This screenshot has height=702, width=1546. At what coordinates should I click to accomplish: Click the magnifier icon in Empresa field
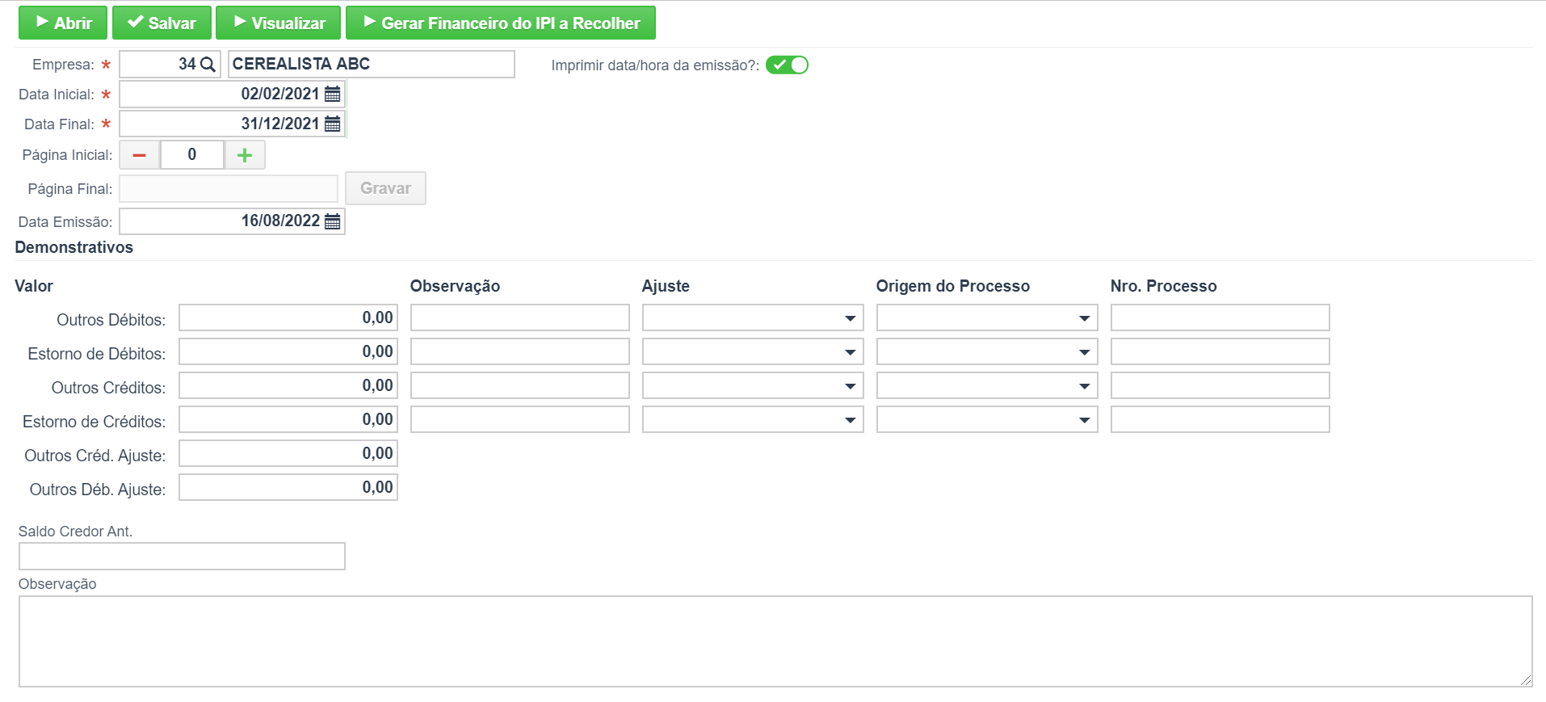click(x=208, y=65)
